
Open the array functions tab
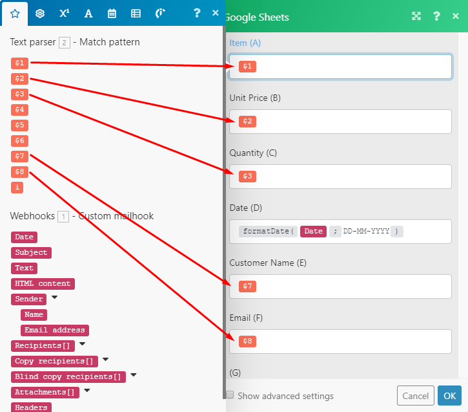(136, 14)
